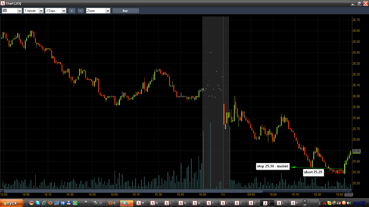This screenshot has height=207, width=369.
Task: Click the 14:00 time axis label
Action: 26,194
